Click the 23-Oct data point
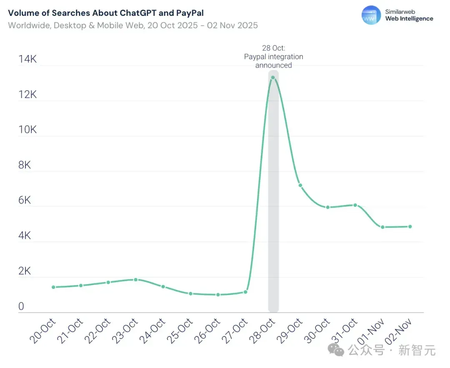 [x=136, y=280]
